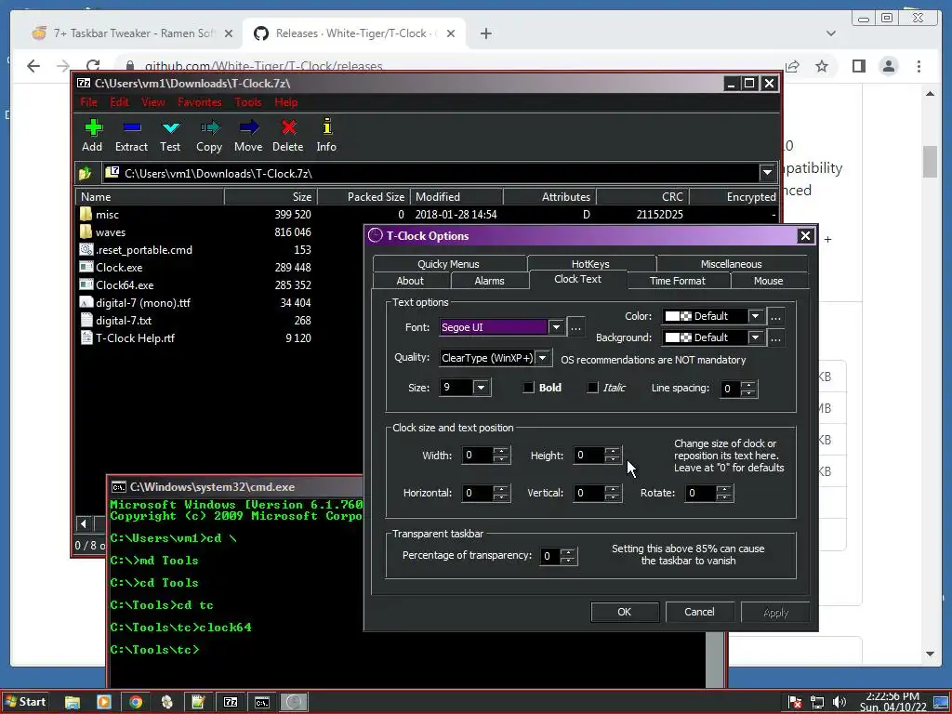Open new tab with plus icon

click(x=485, y=33)
